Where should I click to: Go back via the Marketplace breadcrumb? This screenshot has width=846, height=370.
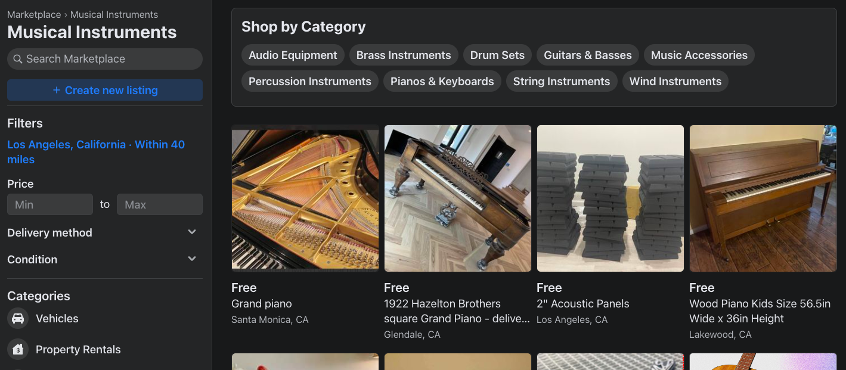(x=34, y=14)
